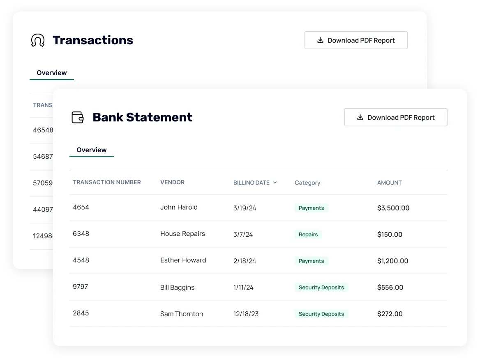Select the Overview tab on Transactions panel
The image size is (480, 361).
(51, 73)
